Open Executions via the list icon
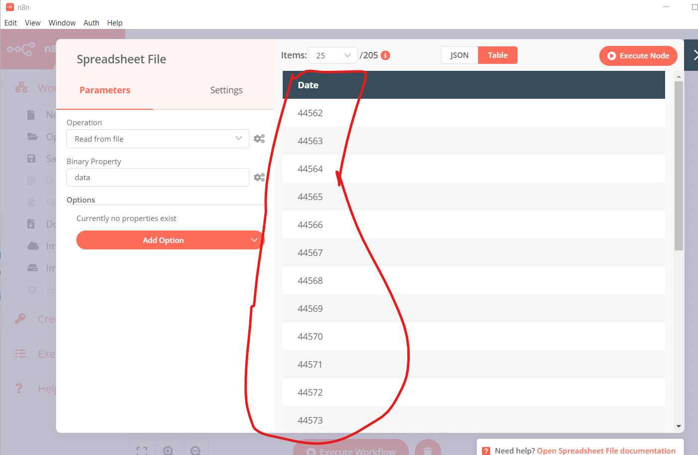The image size is (698, 455). 20,354
